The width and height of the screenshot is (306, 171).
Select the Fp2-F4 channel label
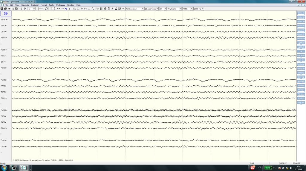click(x=4, y=50)
